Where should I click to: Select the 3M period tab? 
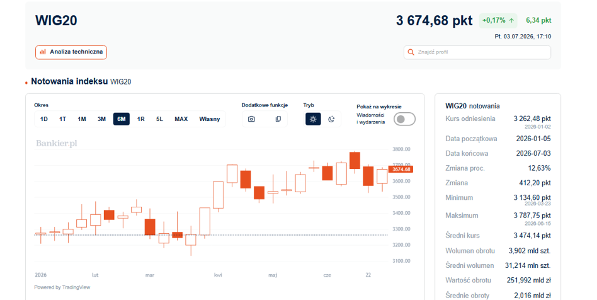[x=101, y=119]
